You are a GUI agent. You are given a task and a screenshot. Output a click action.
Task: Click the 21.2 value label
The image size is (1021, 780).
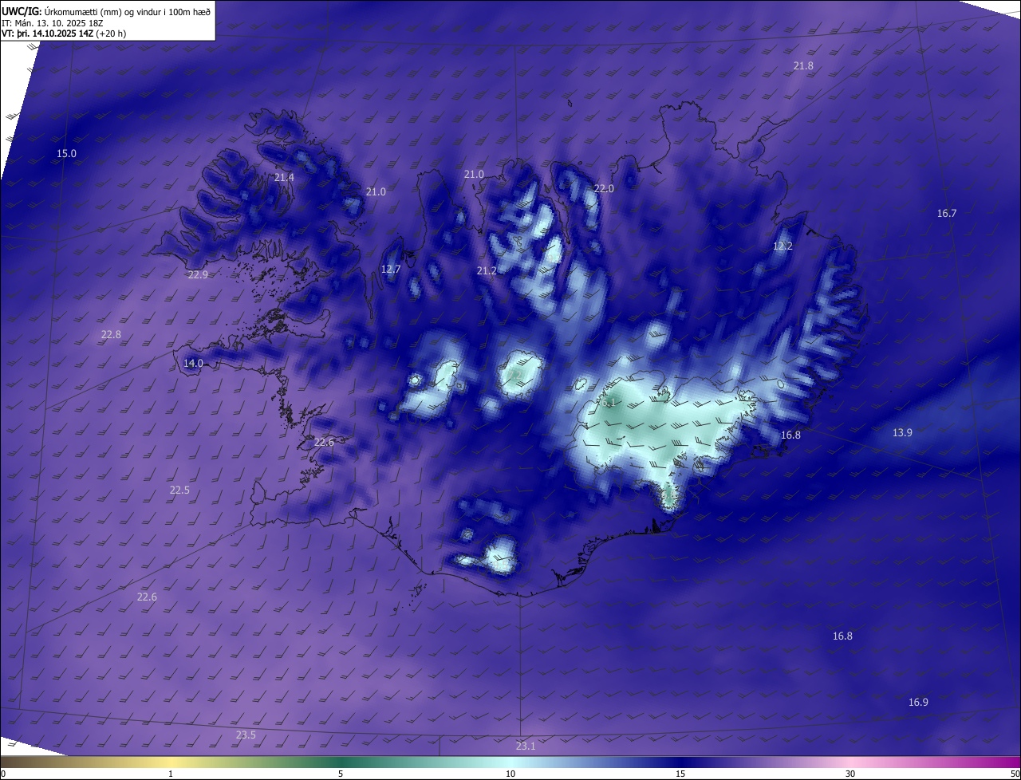point(487,271)
